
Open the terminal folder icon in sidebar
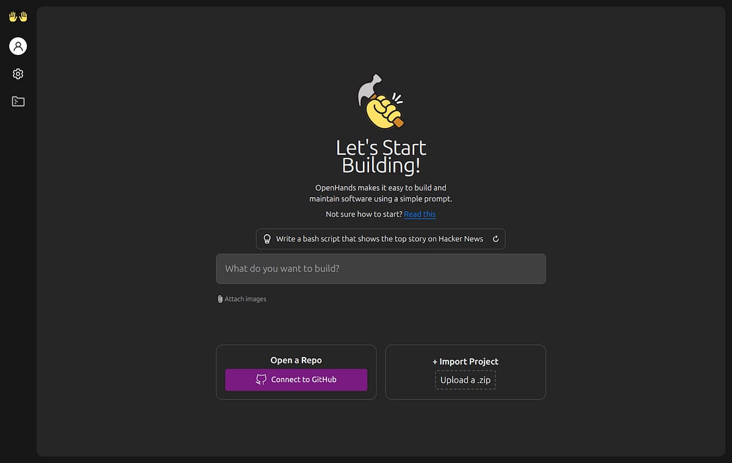18,101
